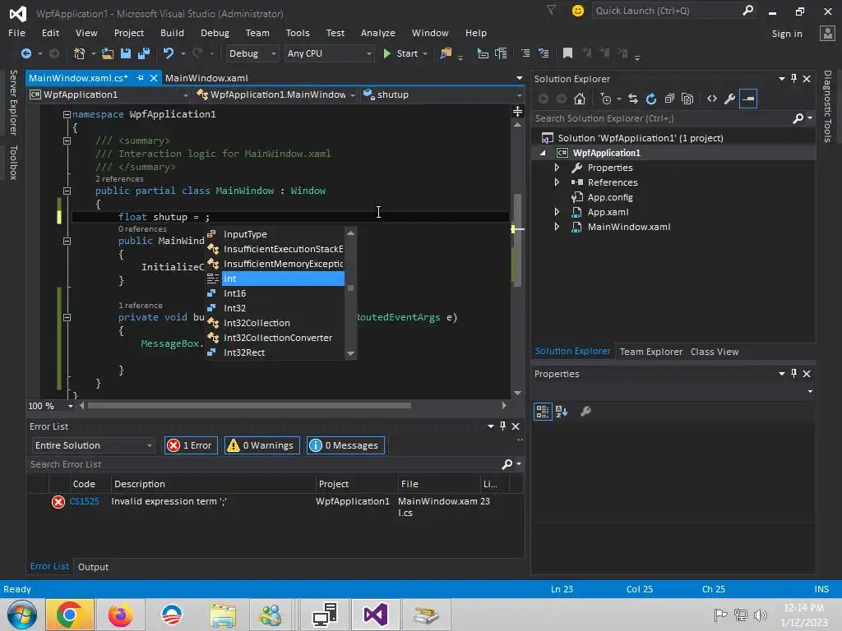Click the Comment out selected lines icon

pos(525,53)
